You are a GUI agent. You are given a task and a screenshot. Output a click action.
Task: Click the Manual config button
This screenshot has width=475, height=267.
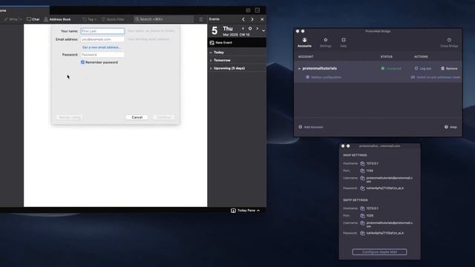[70, 117]
